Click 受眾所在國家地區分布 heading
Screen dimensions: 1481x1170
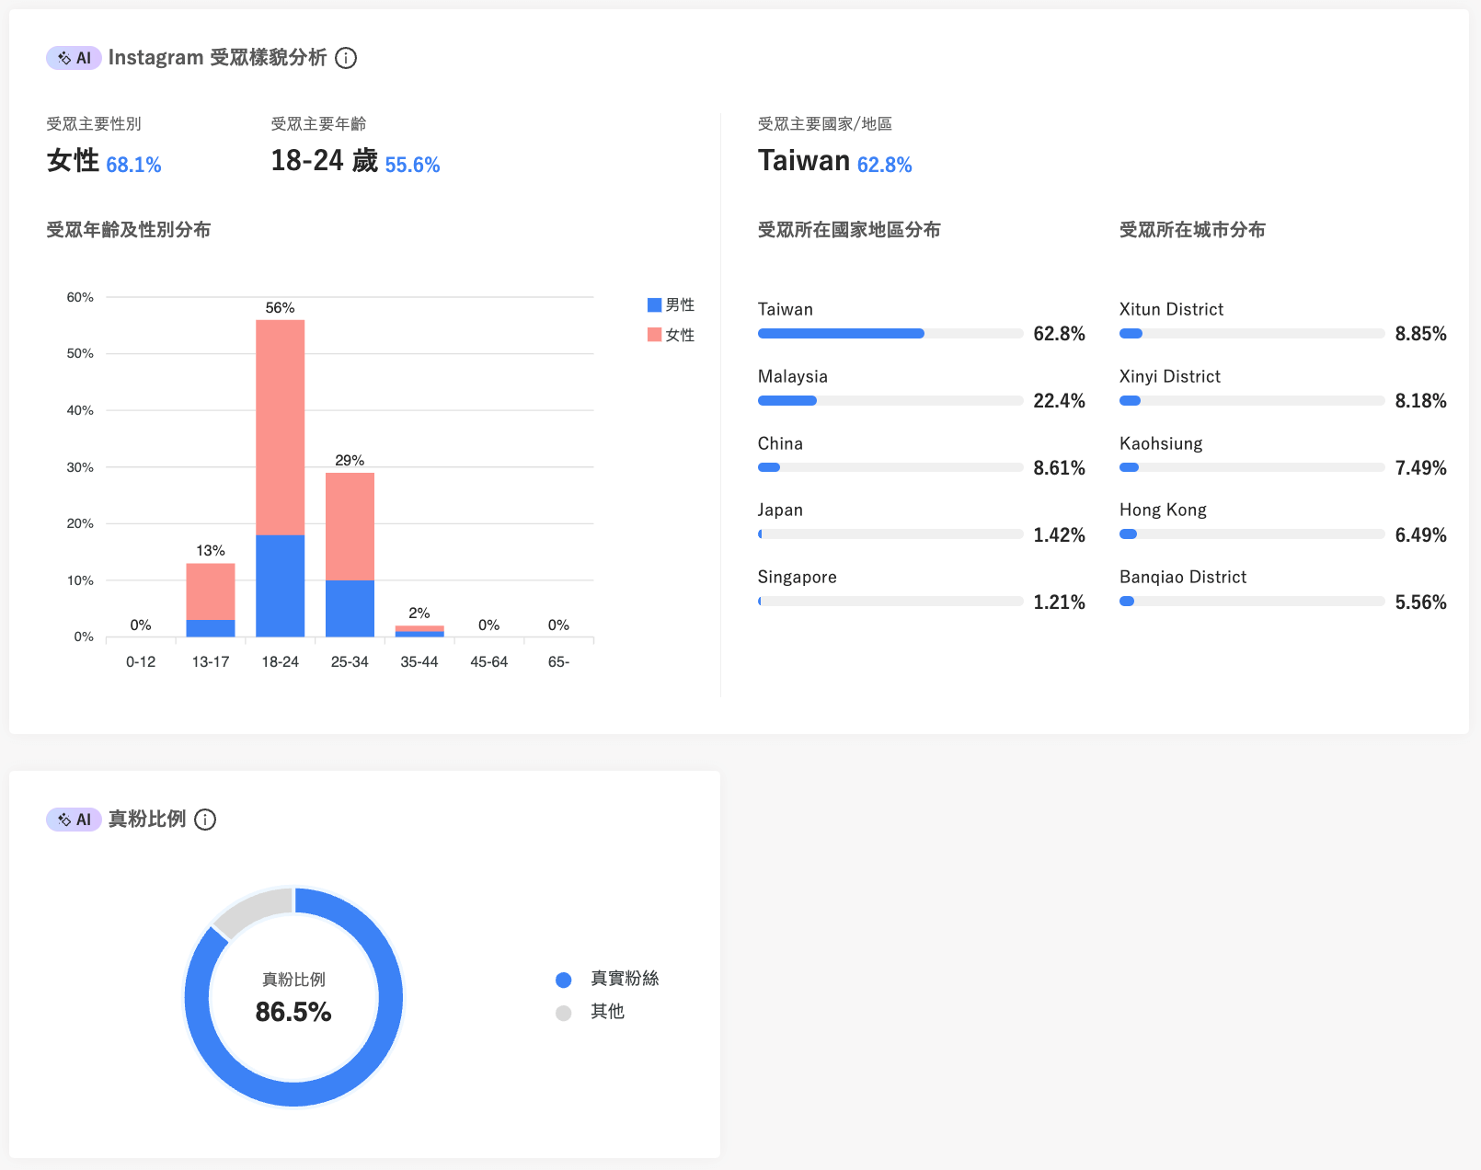pyautogui.click(x=849, y=230)
